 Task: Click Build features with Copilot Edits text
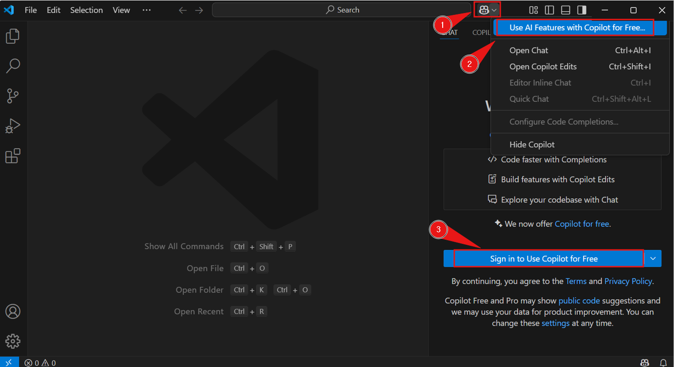[558, 180]
